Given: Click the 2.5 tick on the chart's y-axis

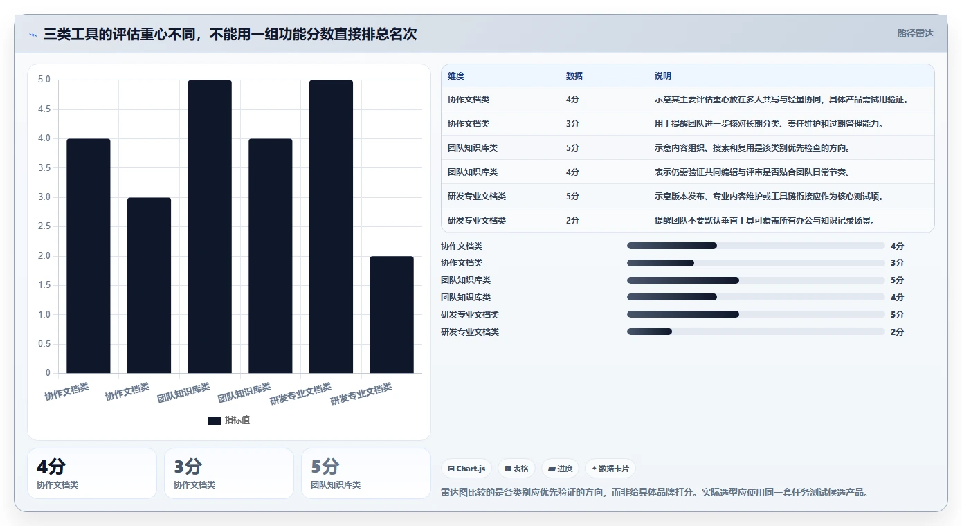Looking at the screenshot, I should tap(44, 226).
